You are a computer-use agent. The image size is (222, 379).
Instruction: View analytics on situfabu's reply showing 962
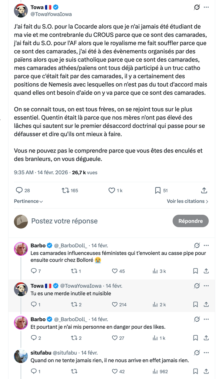[160, 371]
